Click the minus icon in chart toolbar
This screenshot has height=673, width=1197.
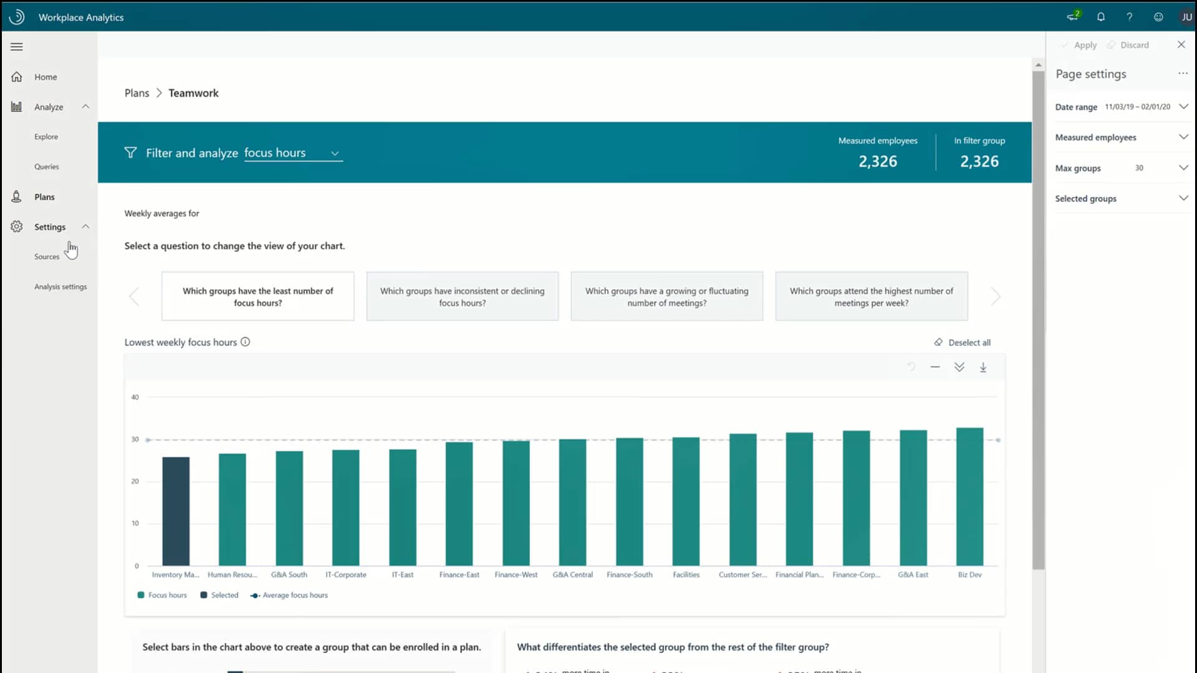click(x=935, y=367)
